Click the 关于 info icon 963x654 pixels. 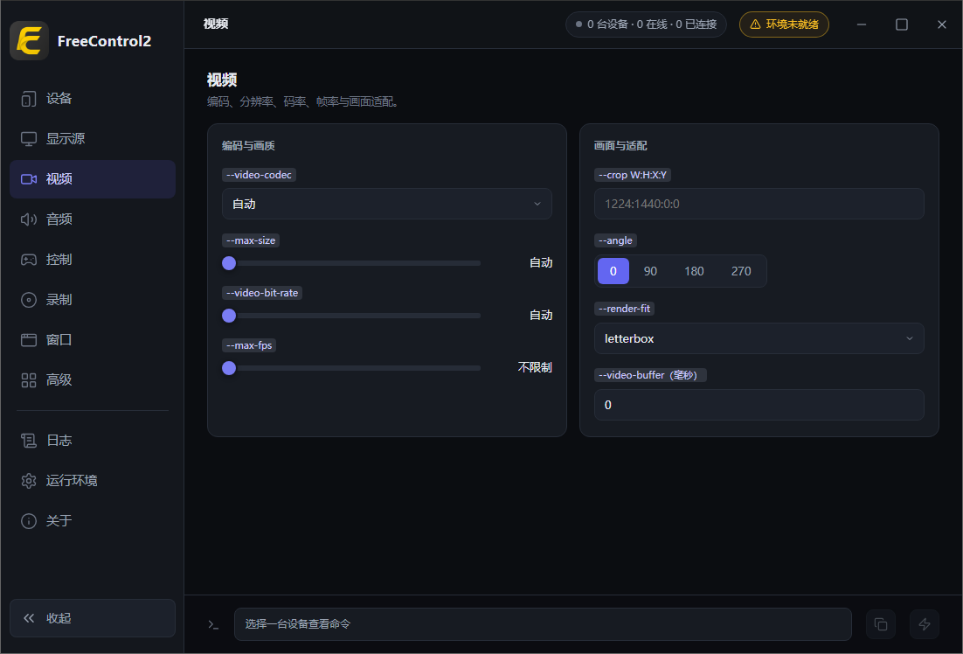[x=28, y=520]
